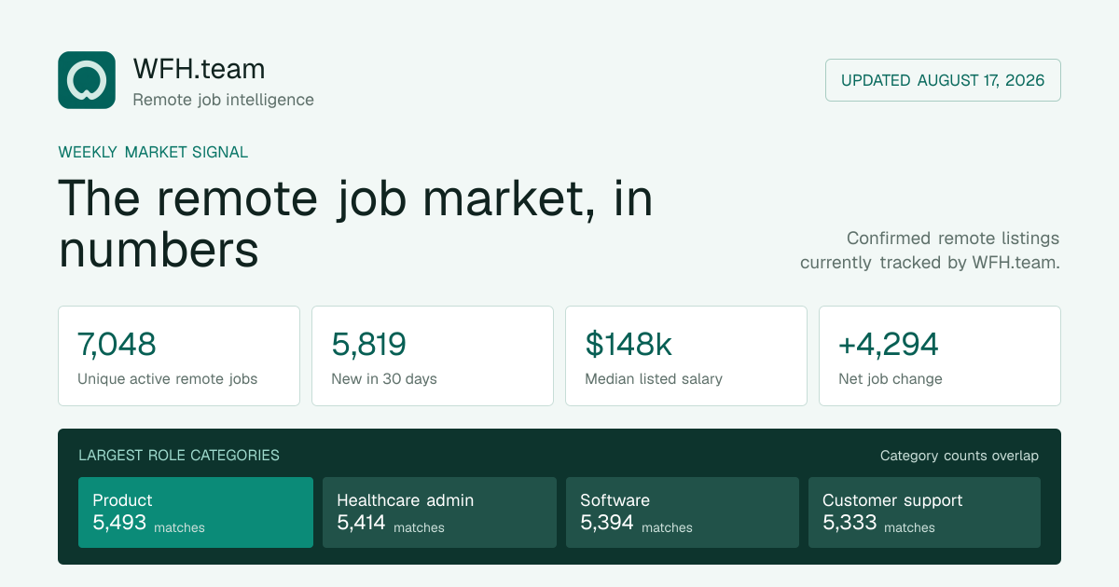This screenshot has width=1119, height=587.
Task: Click the 5,493 matches count under Product
Action: [148, 524]
